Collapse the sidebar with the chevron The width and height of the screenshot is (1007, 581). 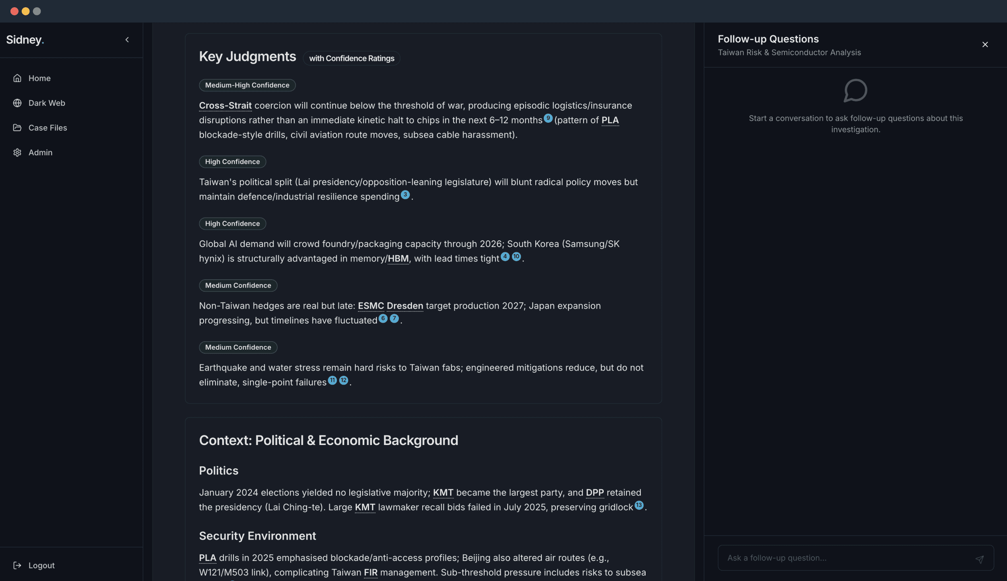pyautogui.click(x=127, y=39)
